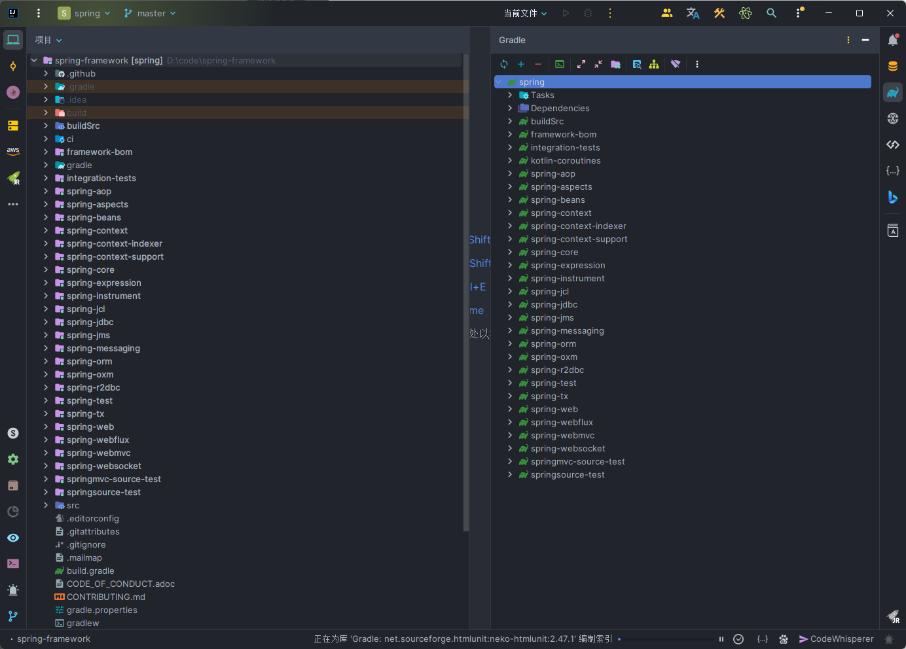
Task: Toggle the Project tool window button
Action: tap(13, 40)
